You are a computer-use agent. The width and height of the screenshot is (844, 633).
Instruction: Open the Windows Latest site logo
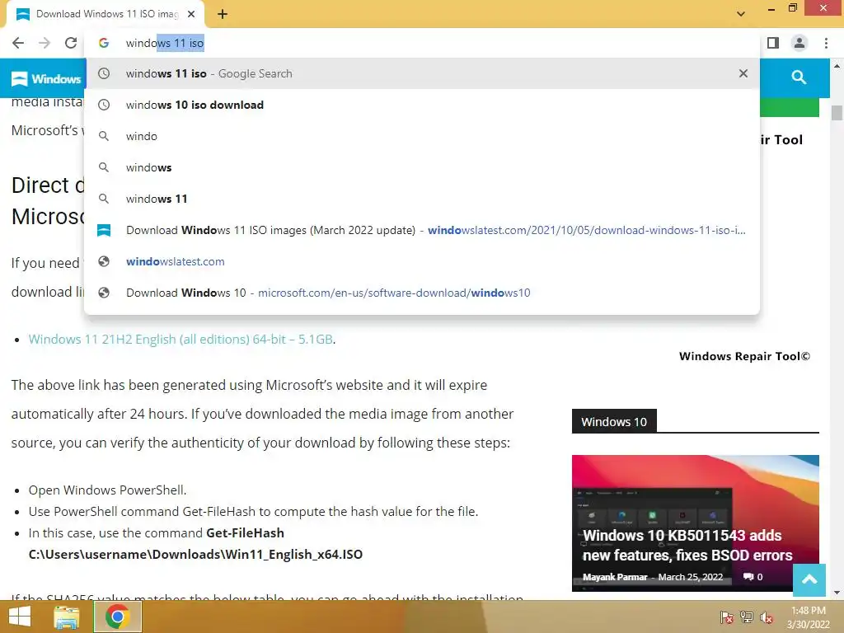(x=45, y=79)
